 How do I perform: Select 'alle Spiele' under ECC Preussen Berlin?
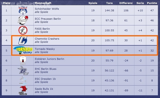[41, 22]
